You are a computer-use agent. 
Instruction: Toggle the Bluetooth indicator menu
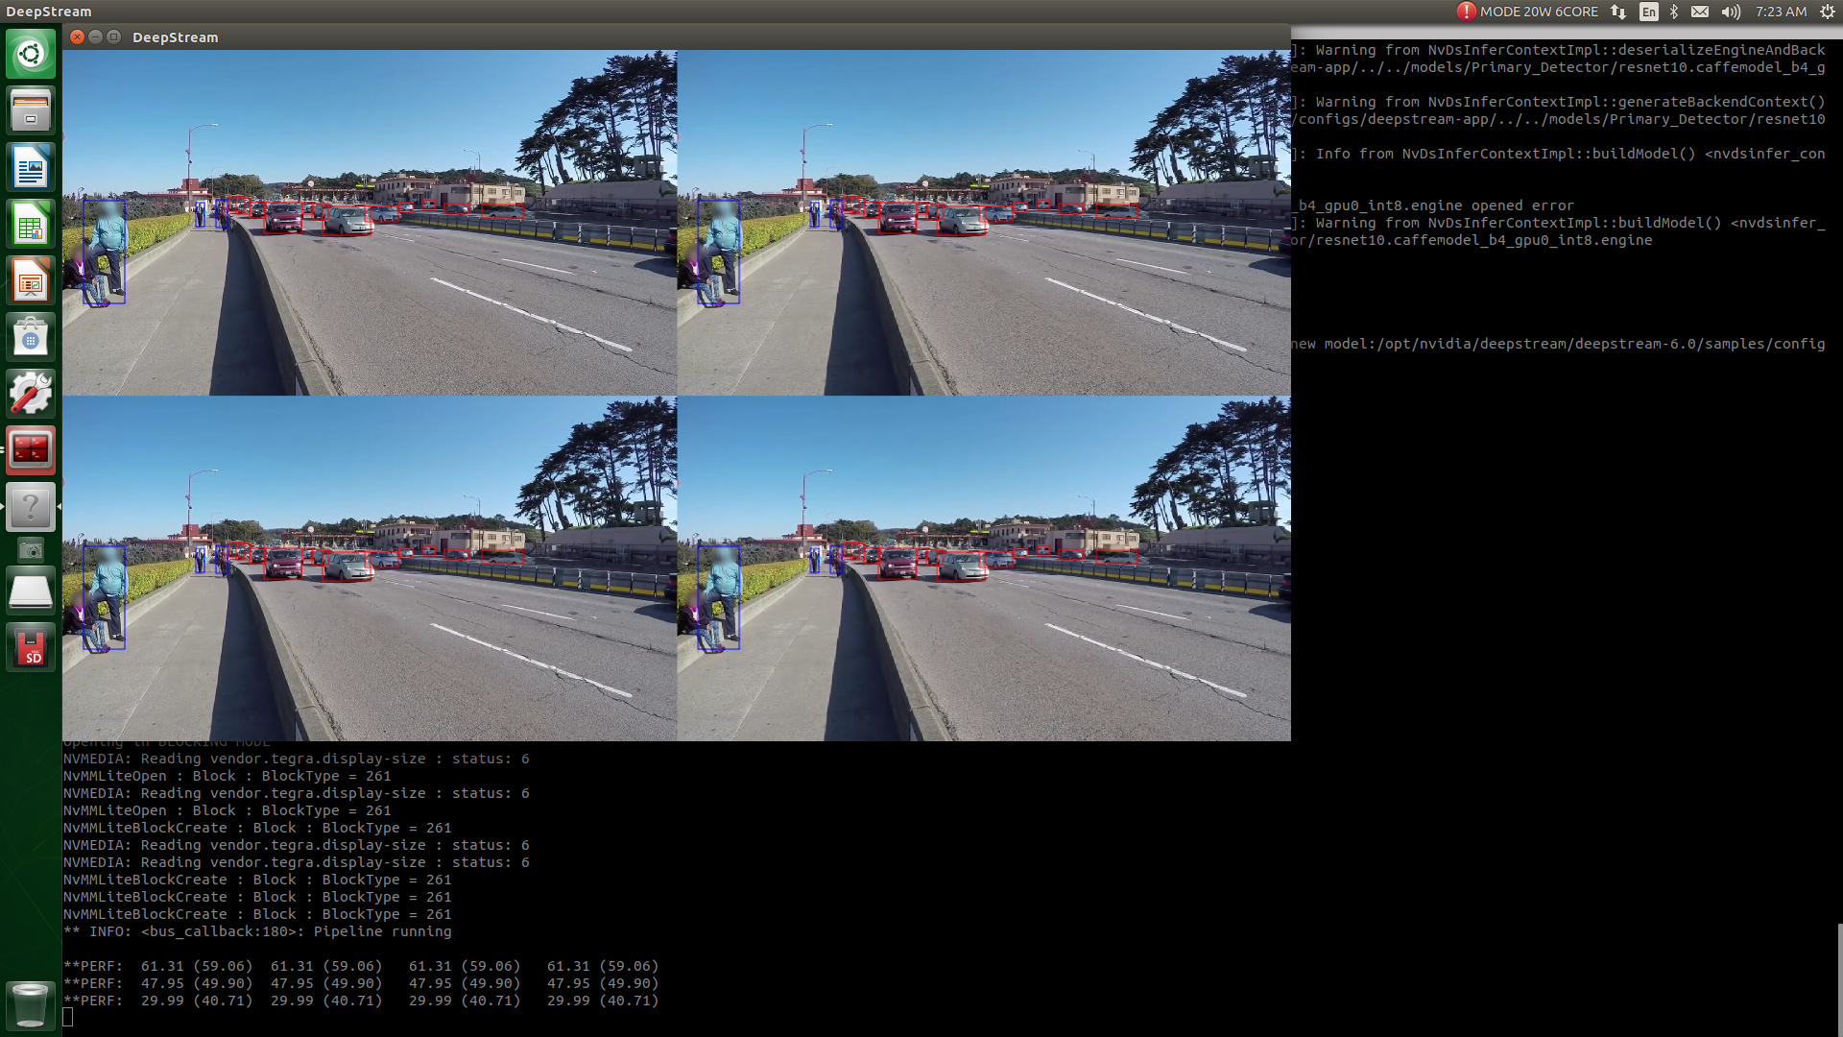(1674, 12)
